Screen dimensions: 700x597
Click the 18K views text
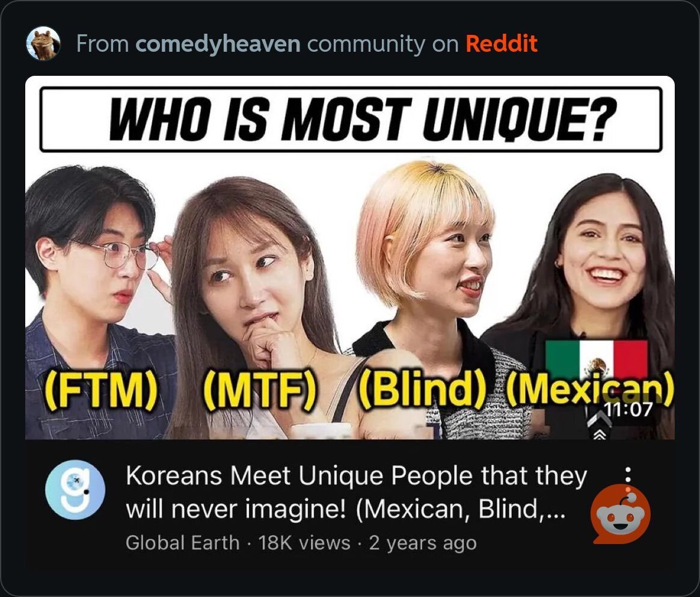click(x=304, y=543)
